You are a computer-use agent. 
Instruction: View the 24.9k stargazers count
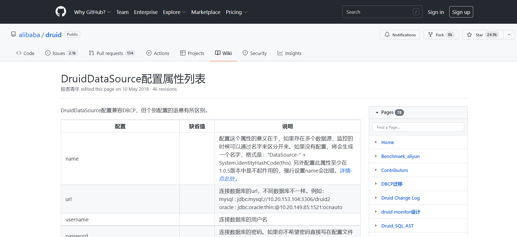coord(492,35)
